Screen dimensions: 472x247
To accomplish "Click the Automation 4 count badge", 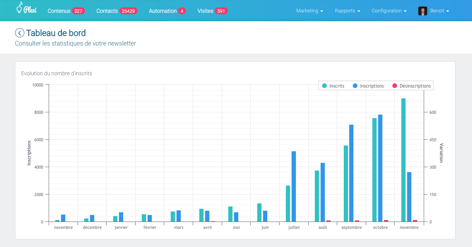I will click(182, 11).
